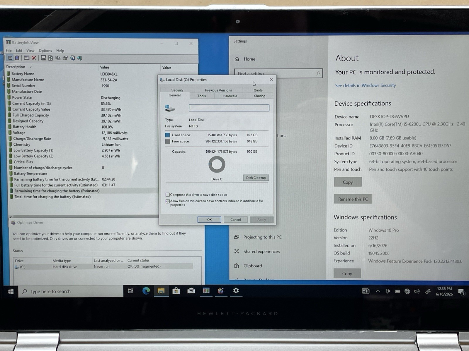Click the network globe tray icon
Image resolution: width=469 pixels, height=351 pixels.
point(407,291)
